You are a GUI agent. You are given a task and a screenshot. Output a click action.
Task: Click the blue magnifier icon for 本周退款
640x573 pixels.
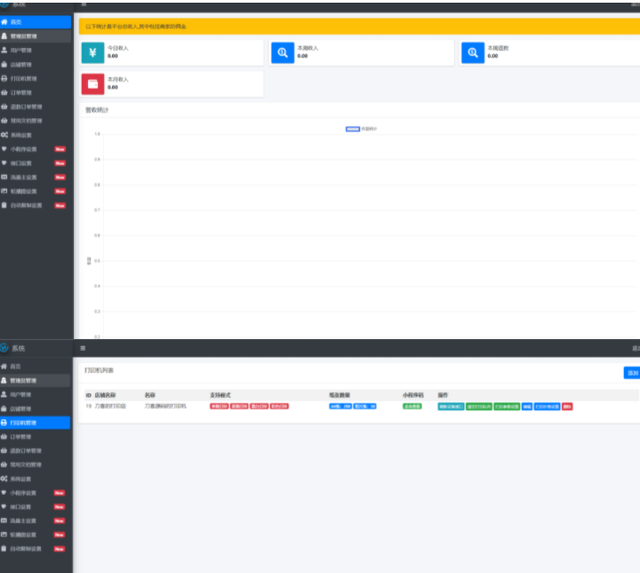pos(473,52)
